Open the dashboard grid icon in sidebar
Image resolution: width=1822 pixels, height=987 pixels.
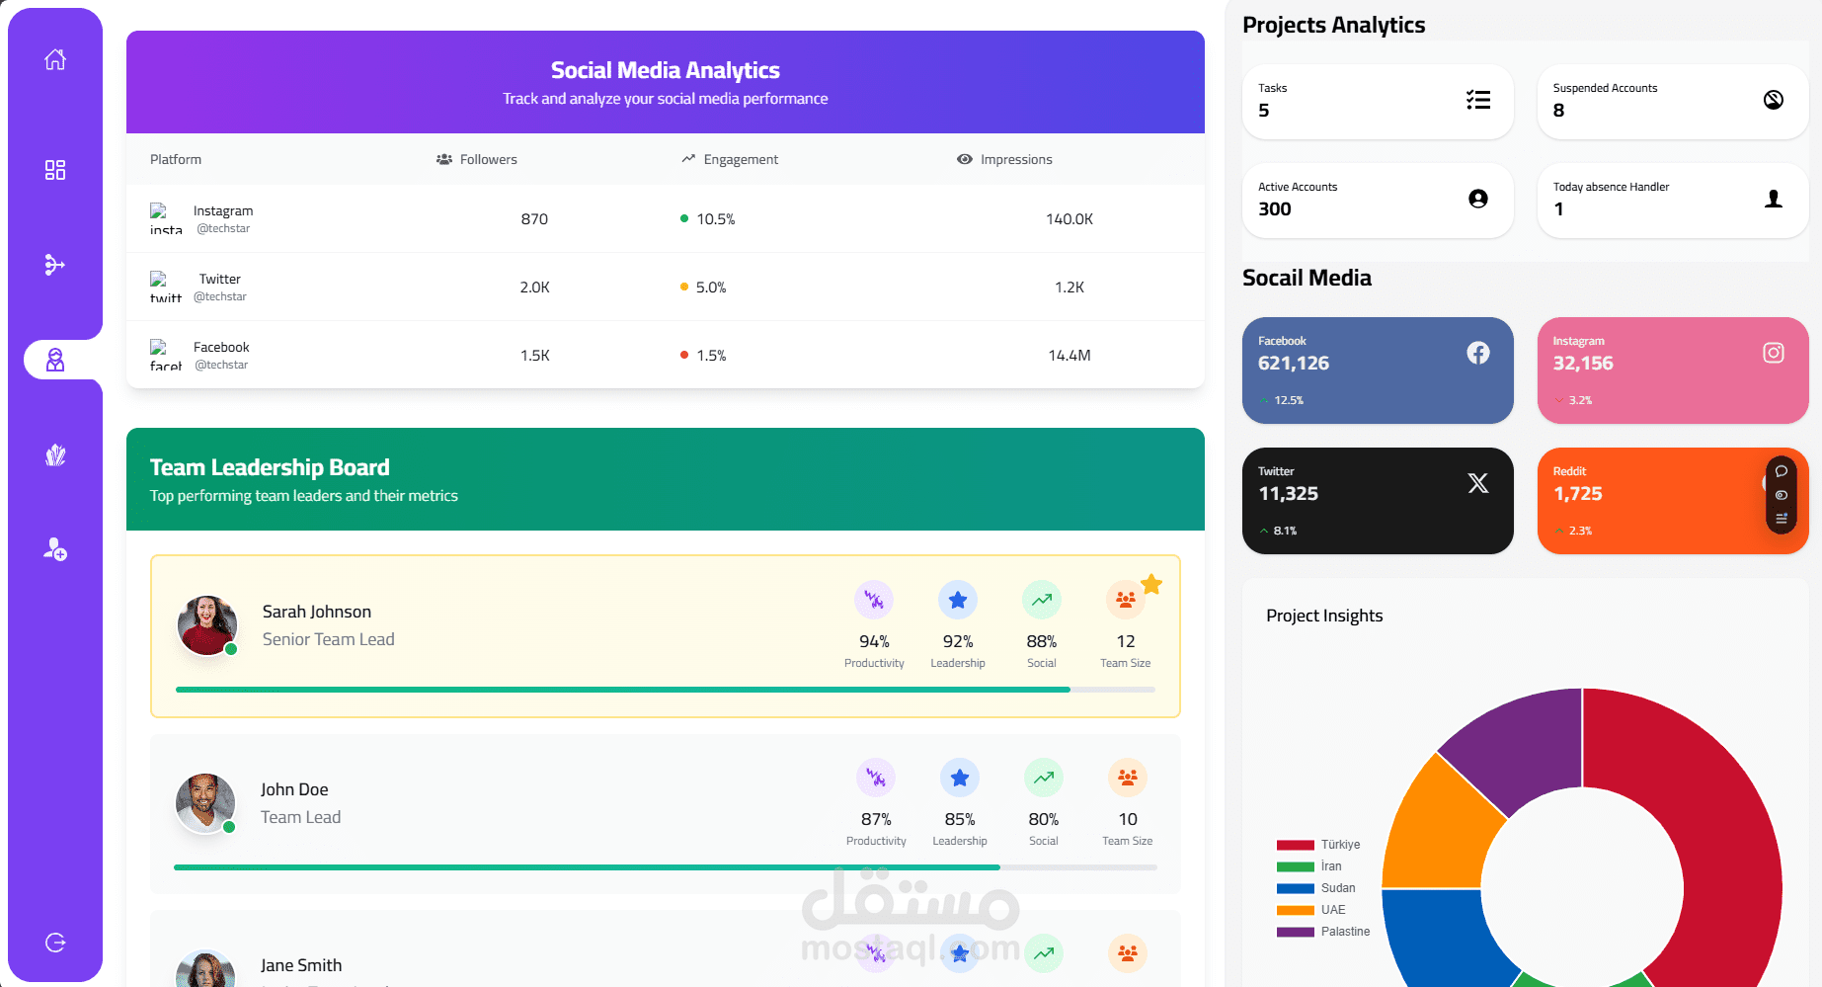55,170
